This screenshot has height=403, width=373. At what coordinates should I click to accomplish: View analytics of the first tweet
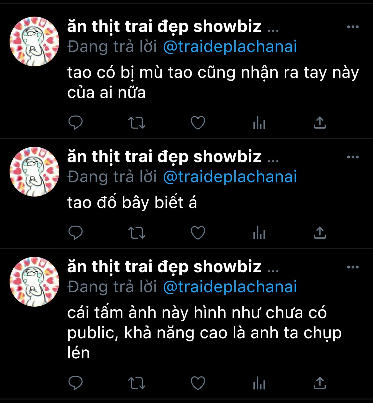click(259, 123)
